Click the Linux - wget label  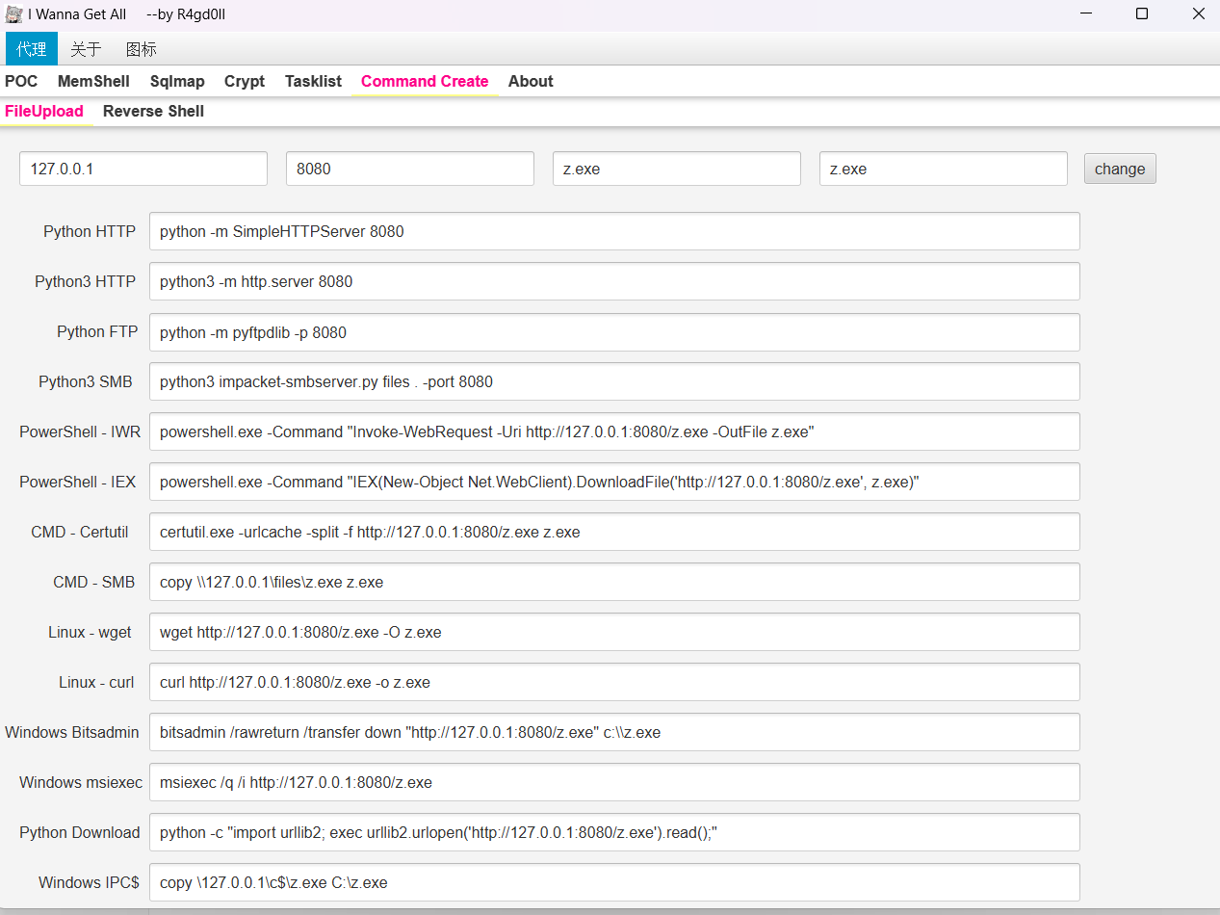click(x=90, y=632)
